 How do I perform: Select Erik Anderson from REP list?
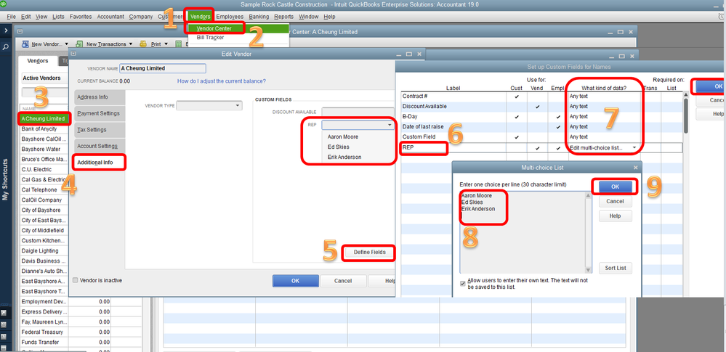(x=344, y=157)
